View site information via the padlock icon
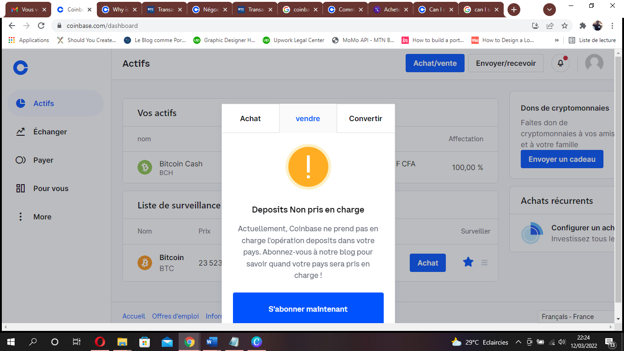 pos(59,26)
